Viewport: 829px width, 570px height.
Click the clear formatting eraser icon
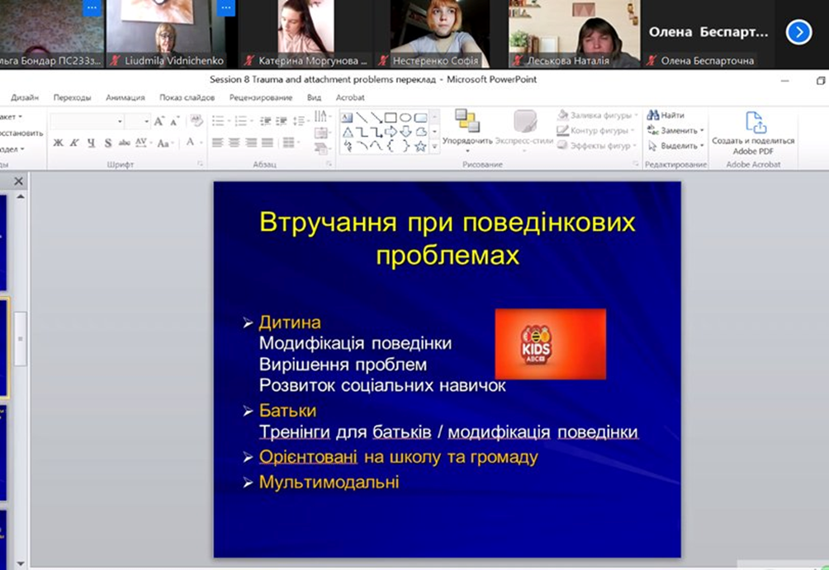[196, 120]
